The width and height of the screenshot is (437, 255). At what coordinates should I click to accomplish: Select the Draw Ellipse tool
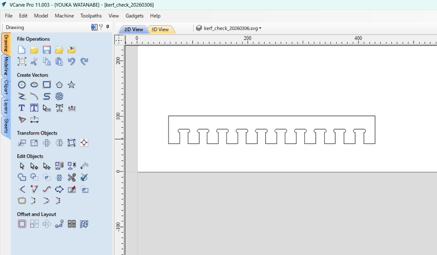click(34, 84)
